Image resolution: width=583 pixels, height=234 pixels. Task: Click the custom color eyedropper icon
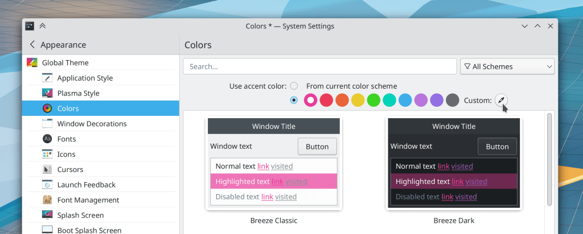click(x=501, y=100)
